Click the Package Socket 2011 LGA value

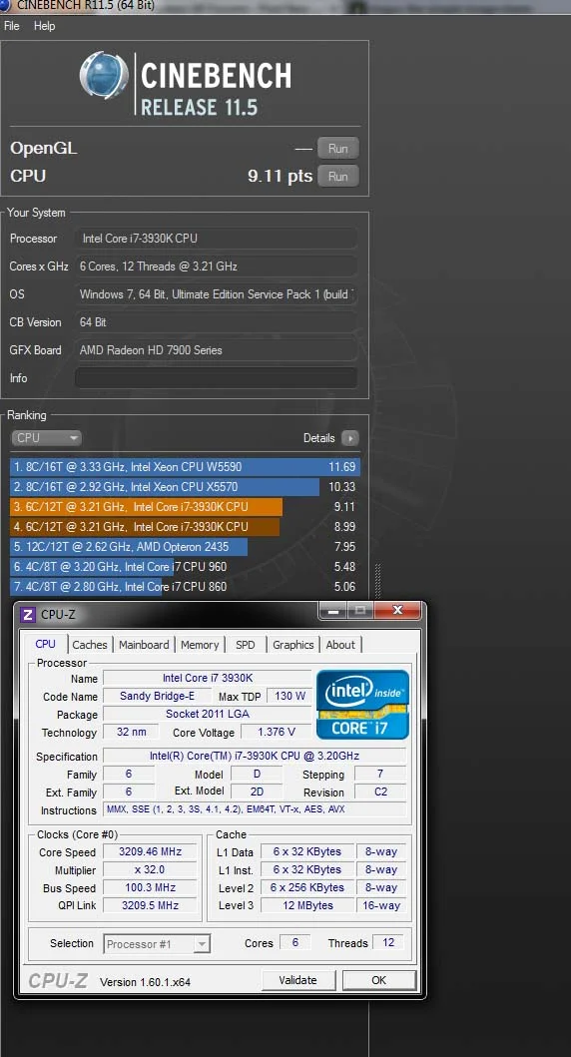coord(208,714)
